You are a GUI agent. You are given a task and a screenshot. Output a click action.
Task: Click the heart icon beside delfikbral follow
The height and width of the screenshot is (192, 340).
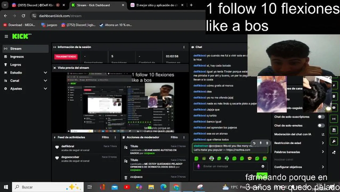tap(57, 147)
